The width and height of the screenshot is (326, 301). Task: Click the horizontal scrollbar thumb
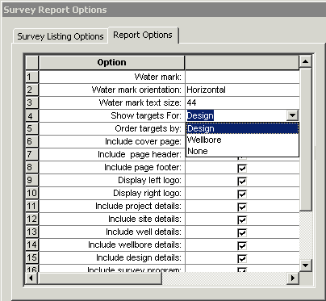(x=100, y=278)
